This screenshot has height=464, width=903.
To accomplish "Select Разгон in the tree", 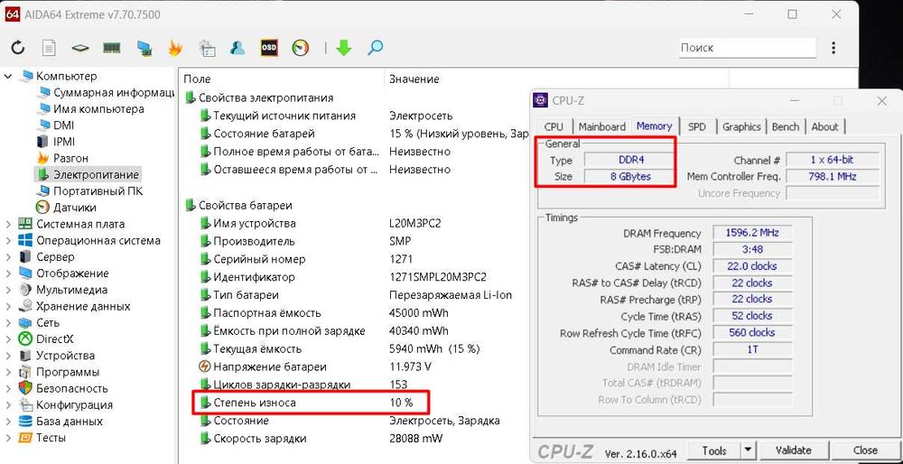I will [70, 158].
